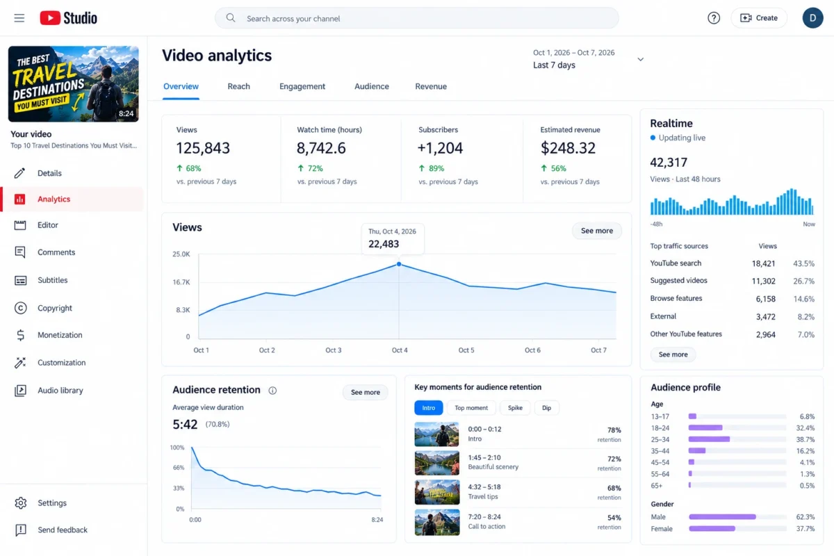The image size is (834, 556).
Task: Click the Copyright icon in sidebar
Action: click(x=20, y=308)
